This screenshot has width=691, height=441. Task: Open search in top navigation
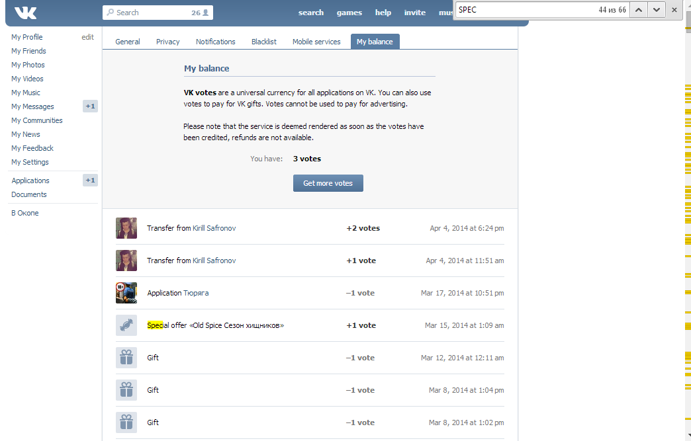pyautogui.click(x=311, y=13)
